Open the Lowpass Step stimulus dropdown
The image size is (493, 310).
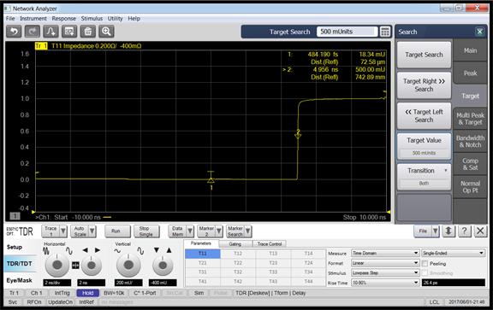point(385,272)
